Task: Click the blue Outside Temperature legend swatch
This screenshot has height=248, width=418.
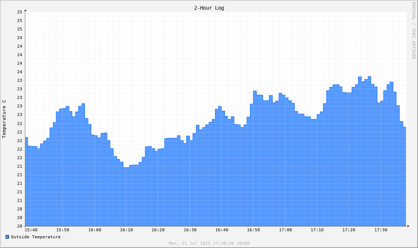Action: coord(7,237)
